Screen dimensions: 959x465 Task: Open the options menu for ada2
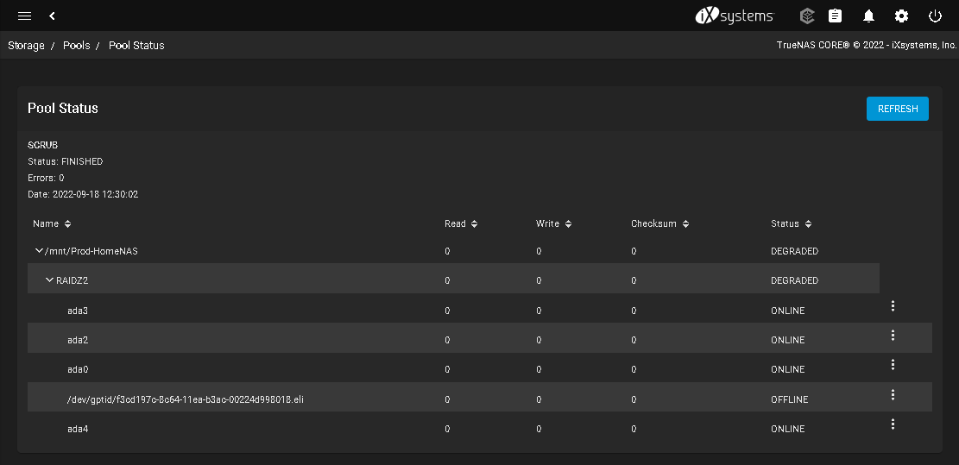[x=893, y=336]
